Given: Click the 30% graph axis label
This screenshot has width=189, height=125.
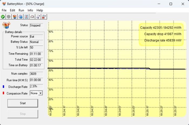Looking at the screenshot, I should coord(51,89).
